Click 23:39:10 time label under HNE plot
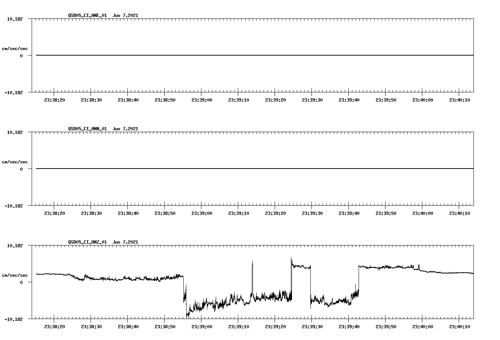The height and width of the screenshot is (340, 500). tap(239, 100)
